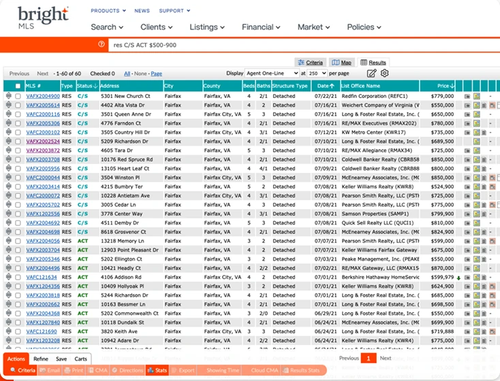Click the Bright MLS logo
Screen dimensions: 500x381
click(x=43, y=18)
